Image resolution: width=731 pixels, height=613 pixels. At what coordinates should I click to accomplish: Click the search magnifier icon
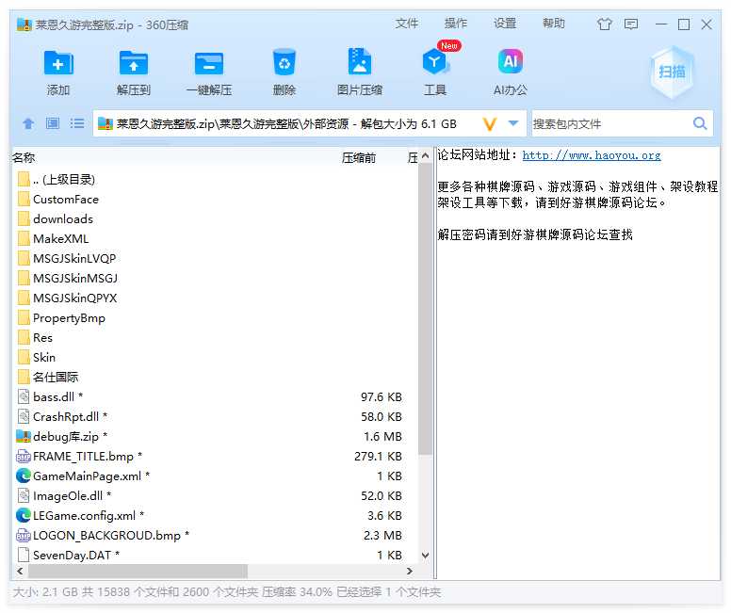699,123
